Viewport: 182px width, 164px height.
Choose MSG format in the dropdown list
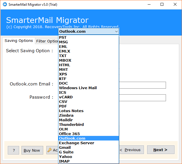[88, 42]
